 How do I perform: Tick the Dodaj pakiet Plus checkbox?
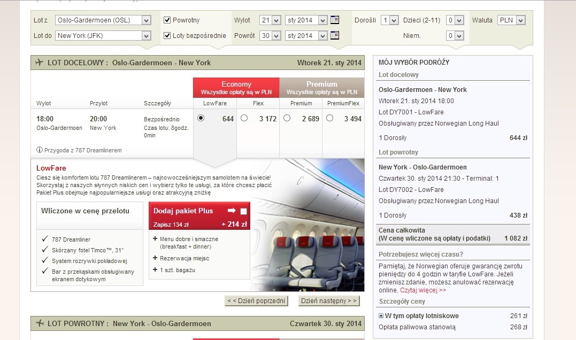243,211
